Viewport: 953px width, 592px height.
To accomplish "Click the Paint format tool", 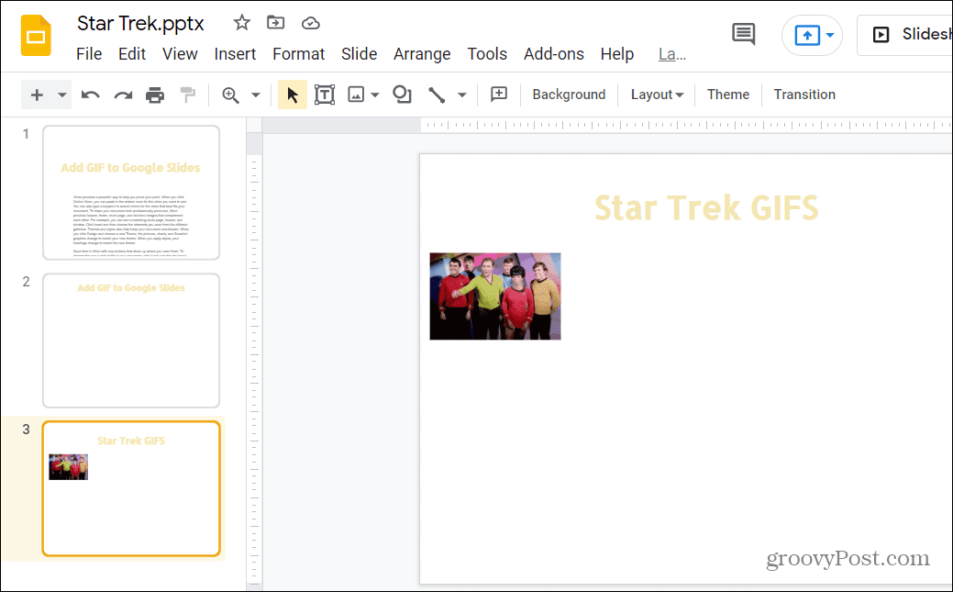I will 187,94.
